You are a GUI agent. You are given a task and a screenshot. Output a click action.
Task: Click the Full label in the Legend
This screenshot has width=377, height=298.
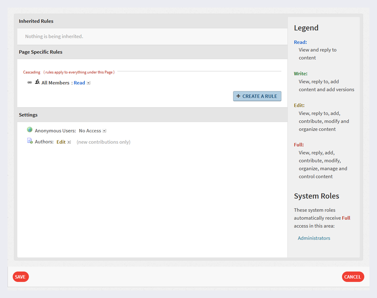pos(299,144)
